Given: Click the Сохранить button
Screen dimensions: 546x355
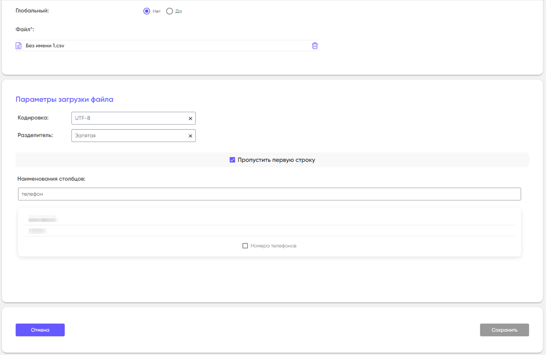Looking at the screenshot, I should pyautogui.click(x=504, y=330).
